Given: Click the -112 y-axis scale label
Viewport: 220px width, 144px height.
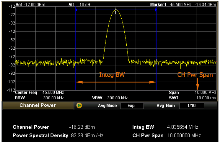Looking at the screenshot, I should [11, 90].
